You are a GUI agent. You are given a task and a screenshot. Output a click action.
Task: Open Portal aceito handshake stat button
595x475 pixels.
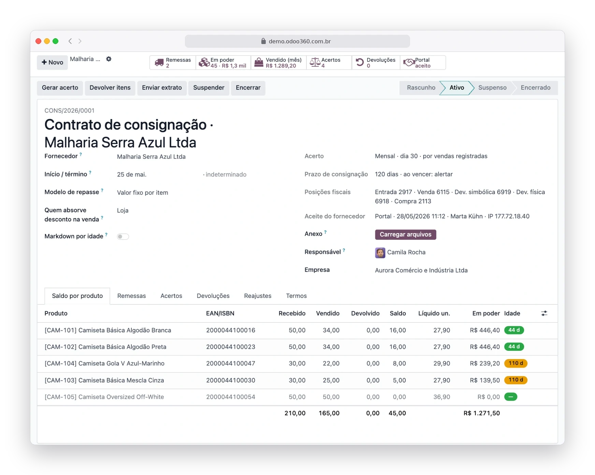(423, 63)
